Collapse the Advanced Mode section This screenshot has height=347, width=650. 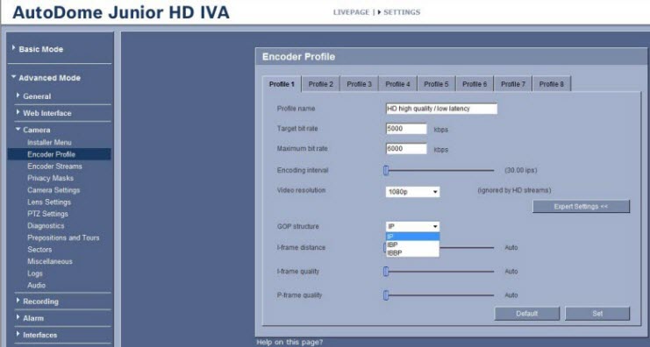pos(49,78)
